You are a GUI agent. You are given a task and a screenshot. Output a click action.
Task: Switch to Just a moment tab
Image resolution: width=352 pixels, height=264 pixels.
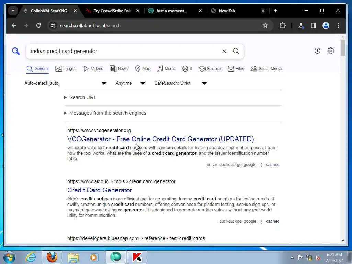coord(172,11)
